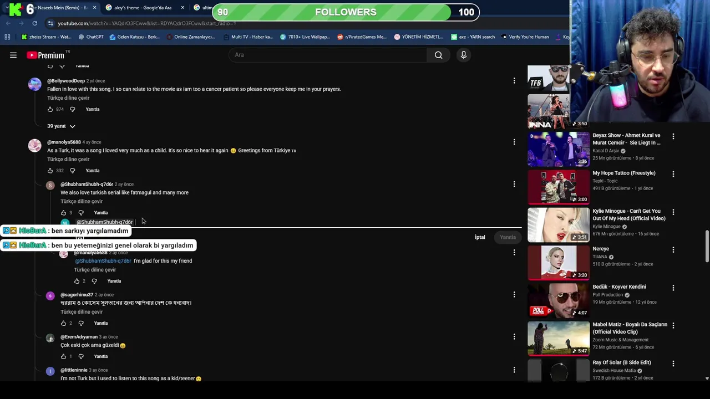
Task: Click Yanıtla under @manolya5688 Greetings comment
Action: pos(93,171)
